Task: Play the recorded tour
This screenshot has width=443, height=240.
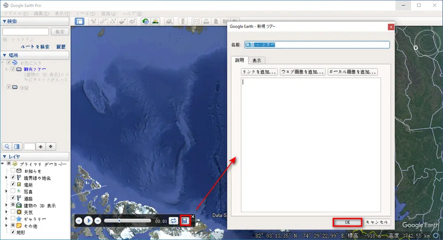Action: tap(88, 221)
